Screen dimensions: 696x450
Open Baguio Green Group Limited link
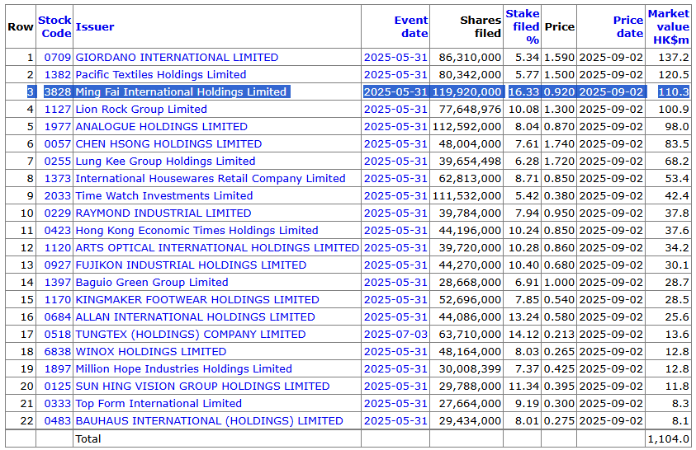[152, 282]
